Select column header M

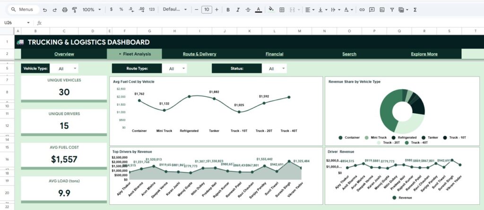[x=299, y=31]
